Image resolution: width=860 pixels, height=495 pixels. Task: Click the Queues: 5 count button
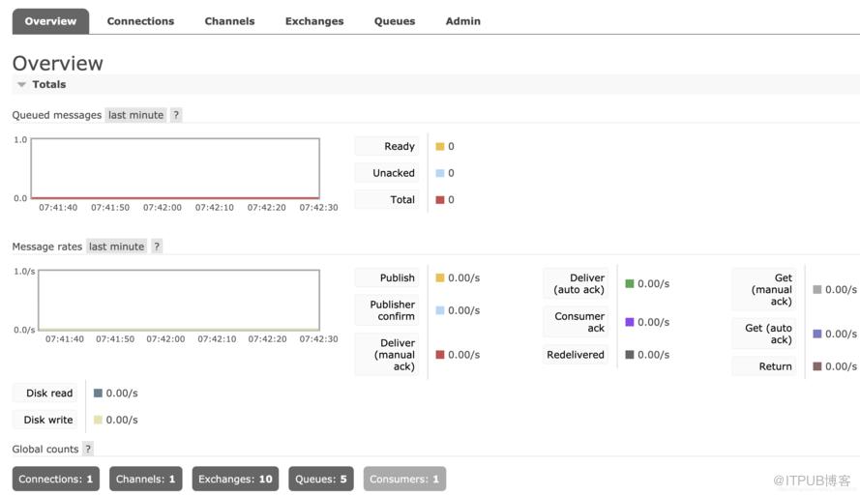(x=321, y=479)
